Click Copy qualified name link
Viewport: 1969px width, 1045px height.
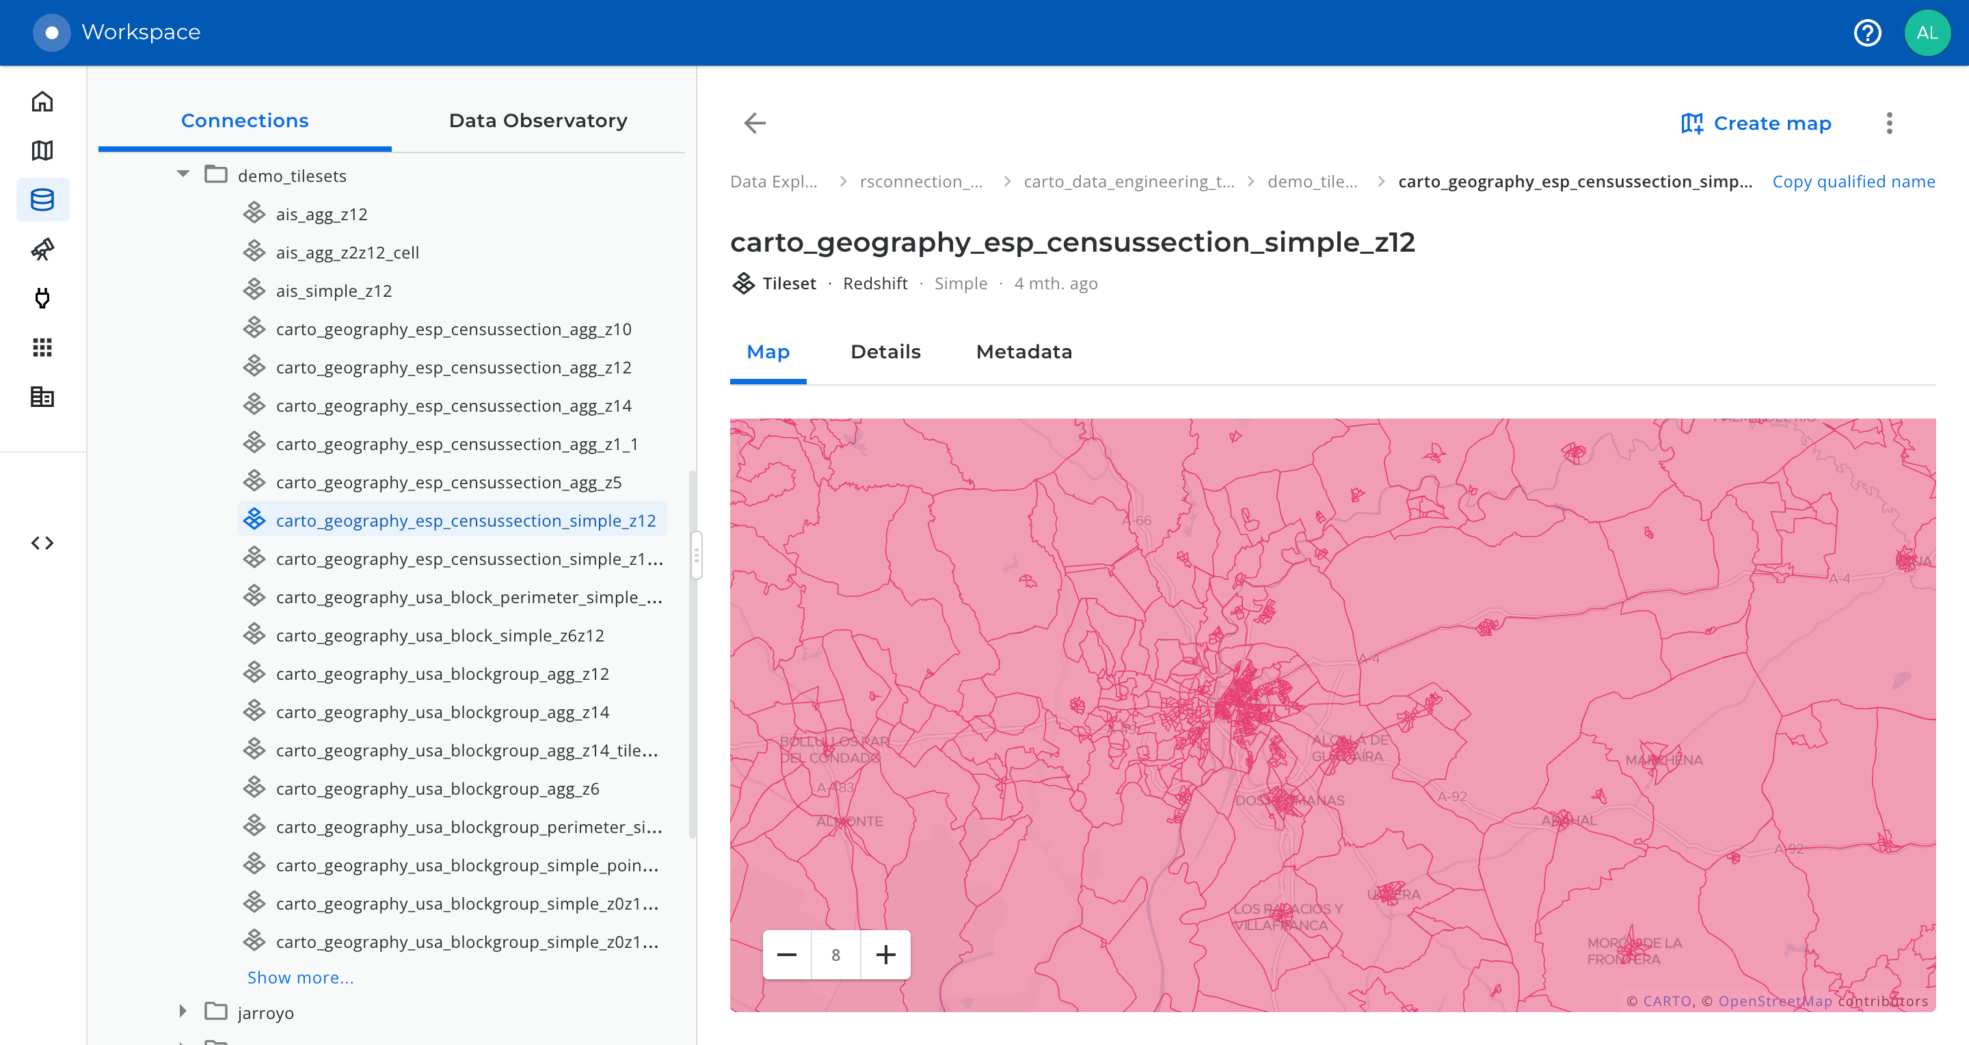point(1853,182)
